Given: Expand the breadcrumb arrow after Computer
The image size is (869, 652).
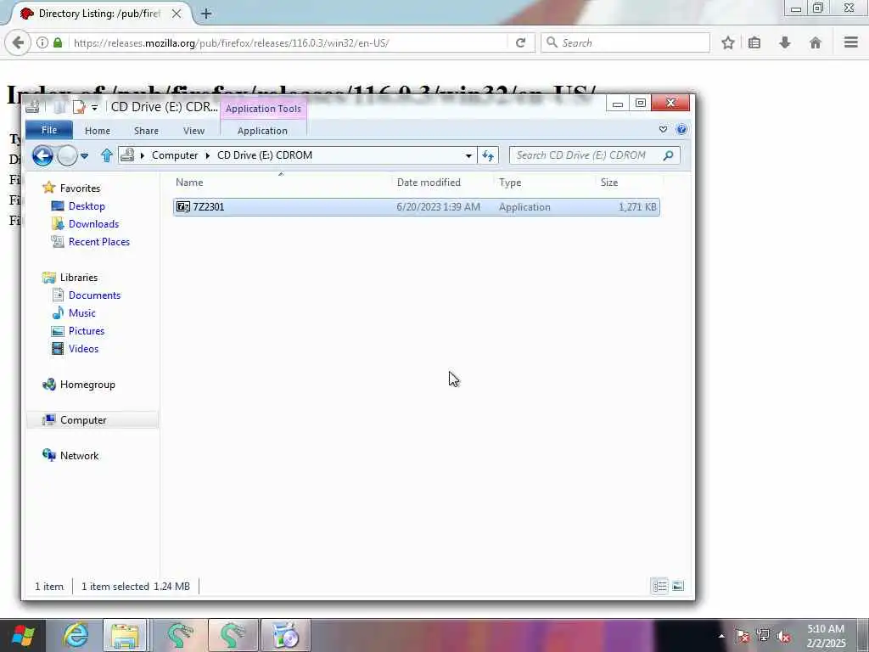Looking at the screenshot, I should pos(208,156).
